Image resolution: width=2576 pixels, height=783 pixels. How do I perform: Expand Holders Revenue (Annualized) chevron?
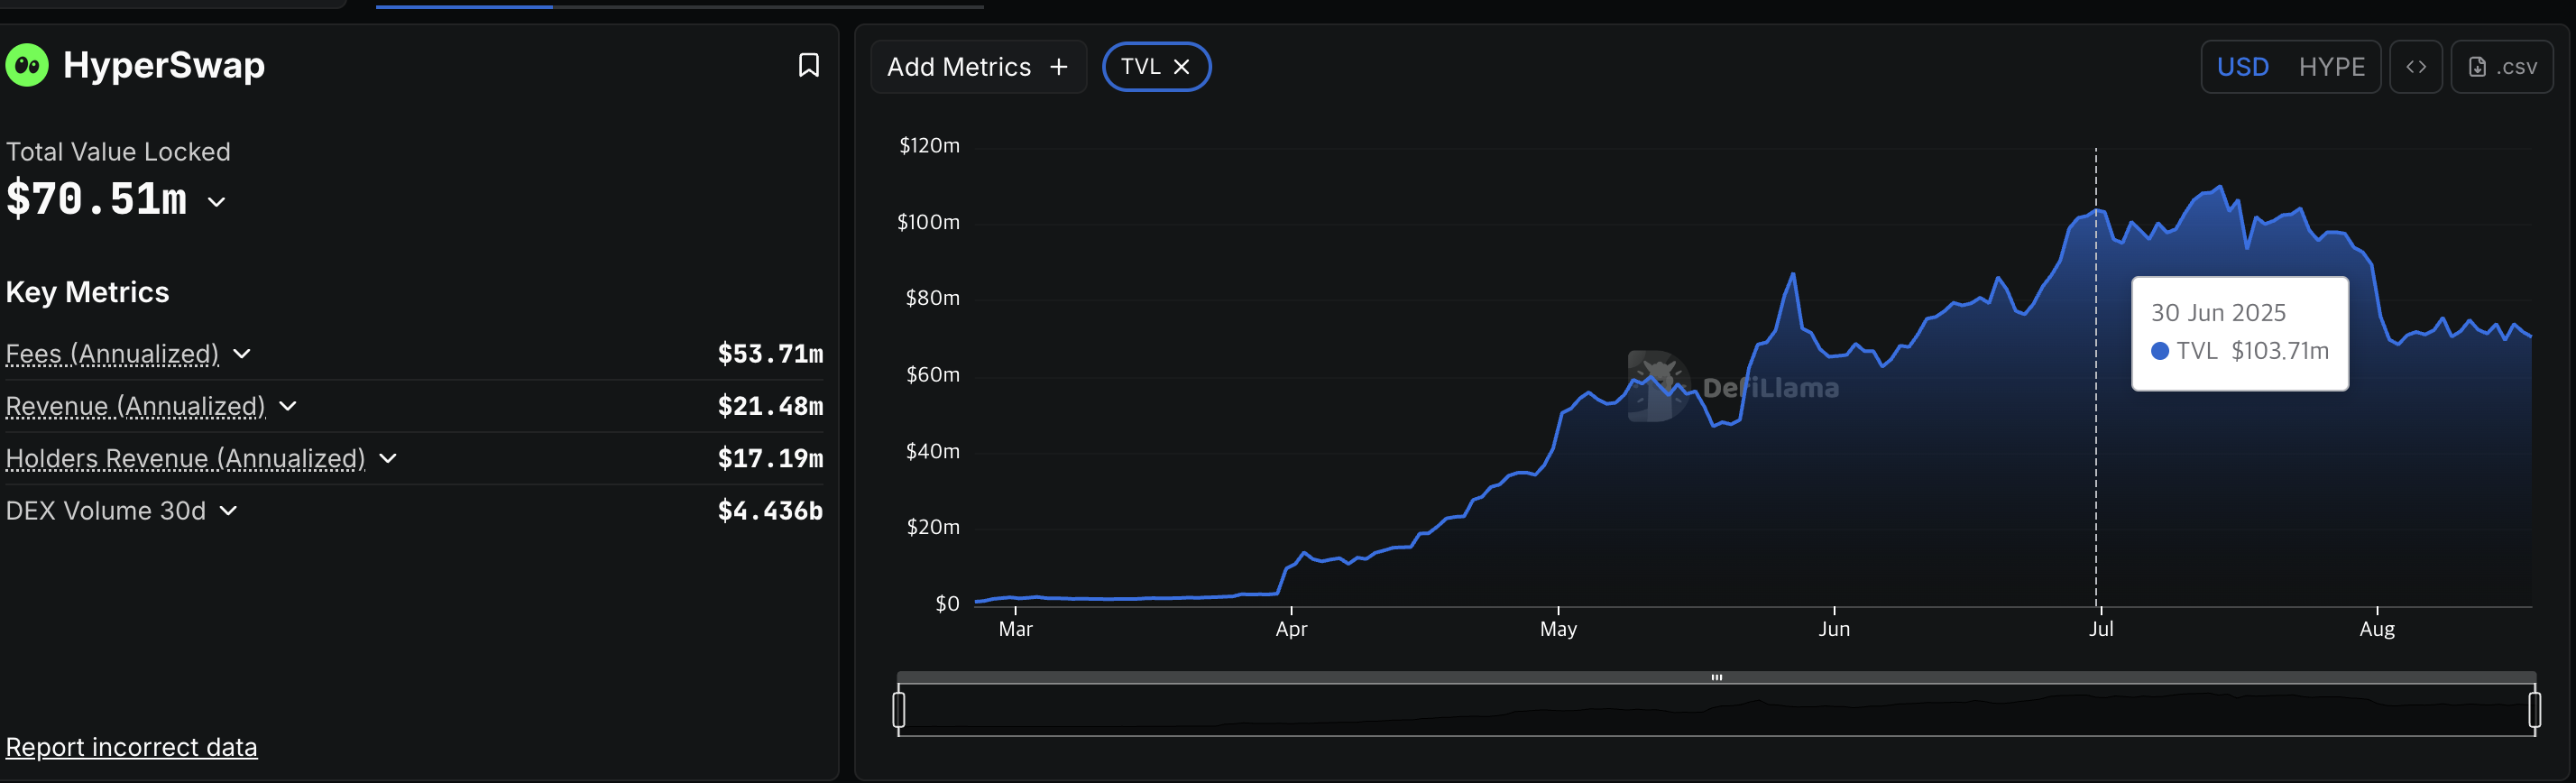coord(388,458)
